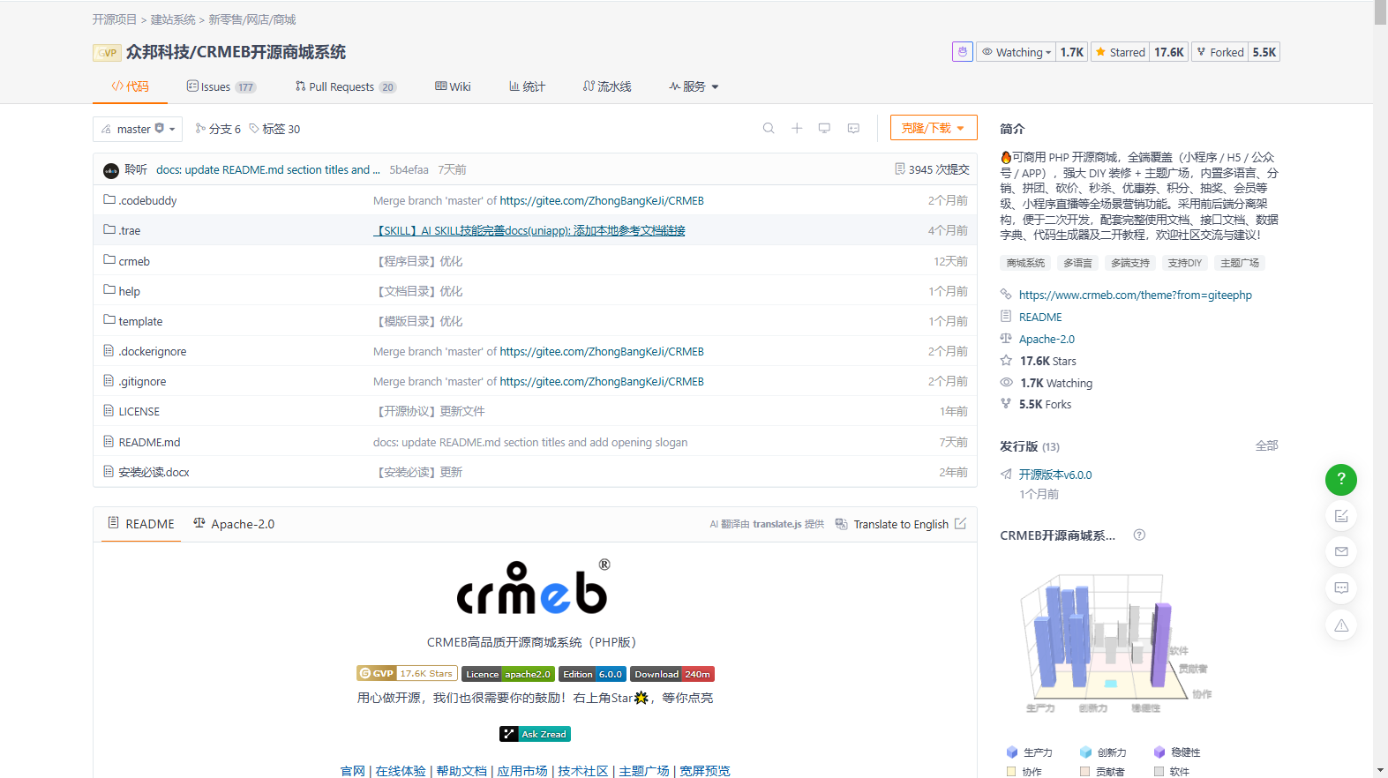Click the Licence apache2.0 badge

(x=508, y=674)
